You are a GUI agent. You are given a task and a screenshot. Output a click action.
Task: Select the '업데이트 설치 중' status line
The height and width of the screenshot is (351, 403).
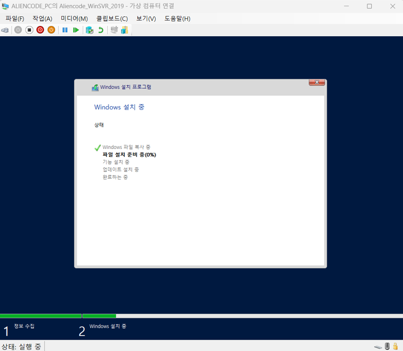click(121, 169)
